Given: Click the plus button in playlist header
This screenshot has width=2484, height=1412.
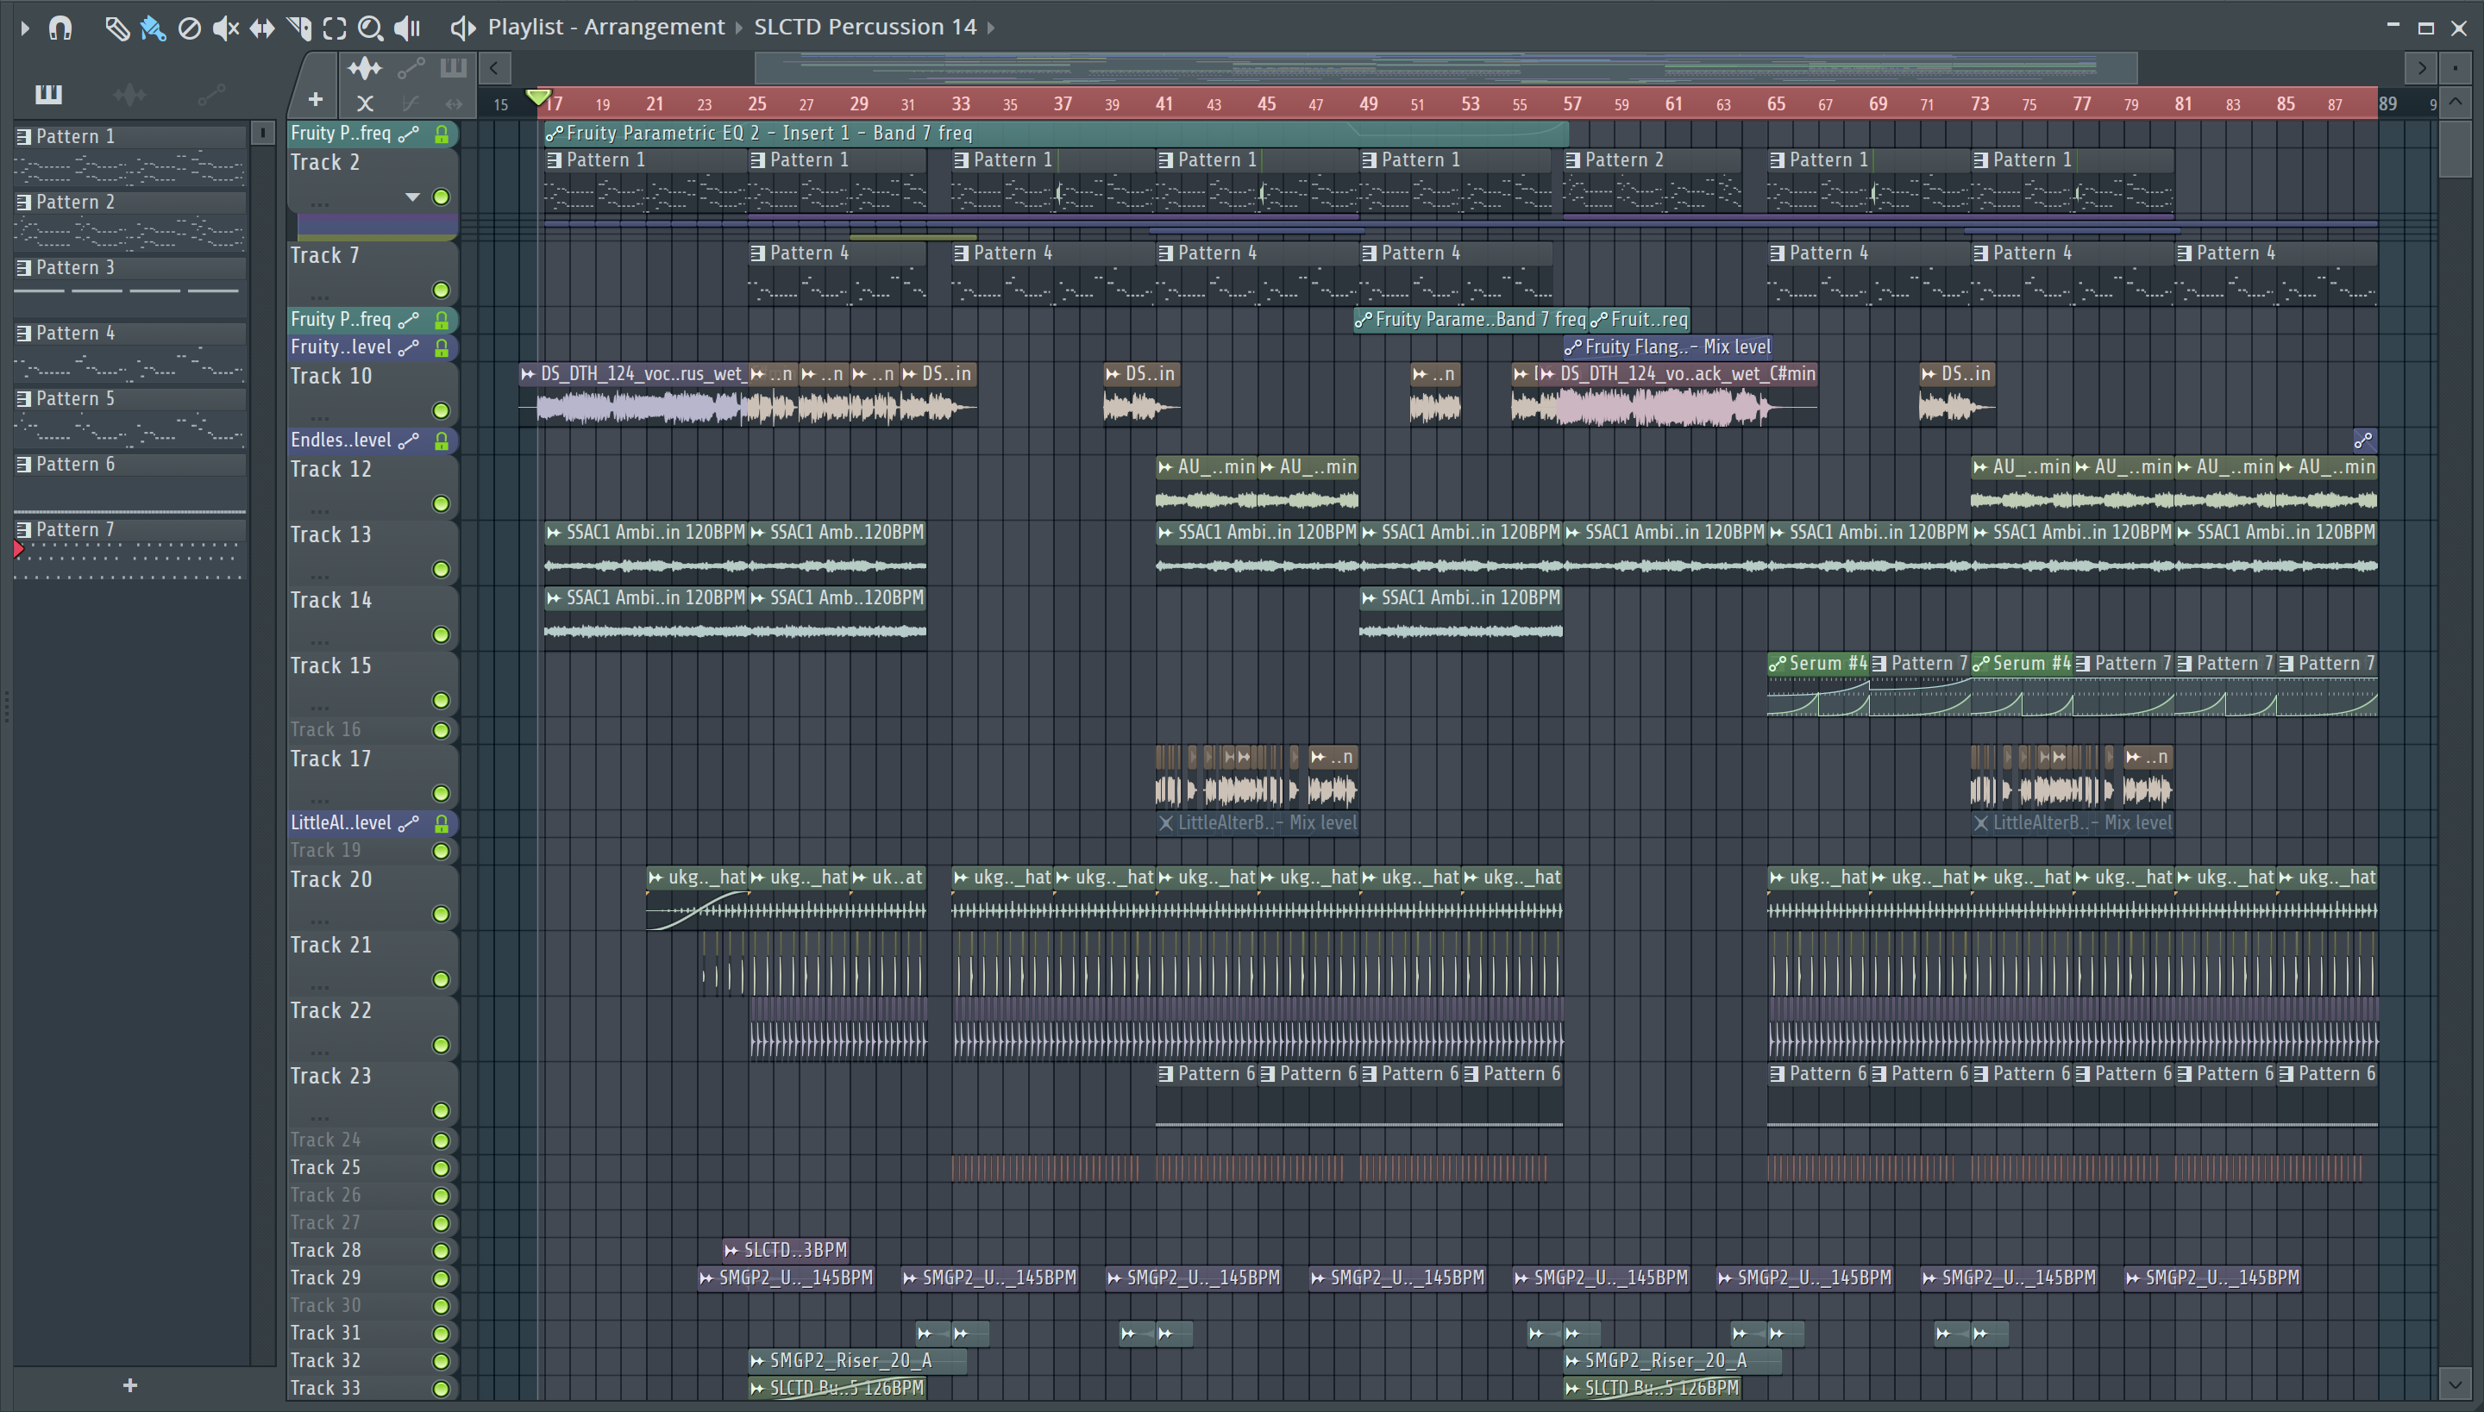Looking at the screenshot, I should click(316, 99).
